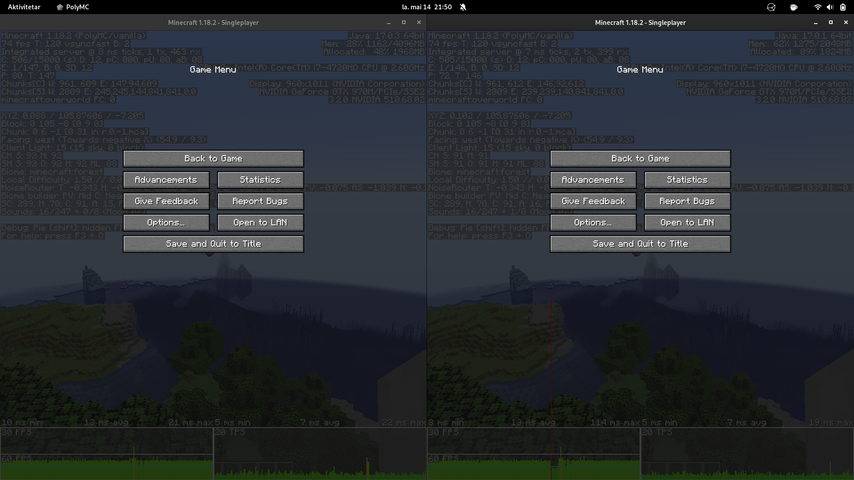Click Report Bugs in right window
The width and height of the screenshot is (854, 480).
coord(688,201)
